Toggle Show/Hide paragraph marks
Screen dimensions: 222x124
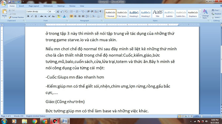[x=101, y=12]
